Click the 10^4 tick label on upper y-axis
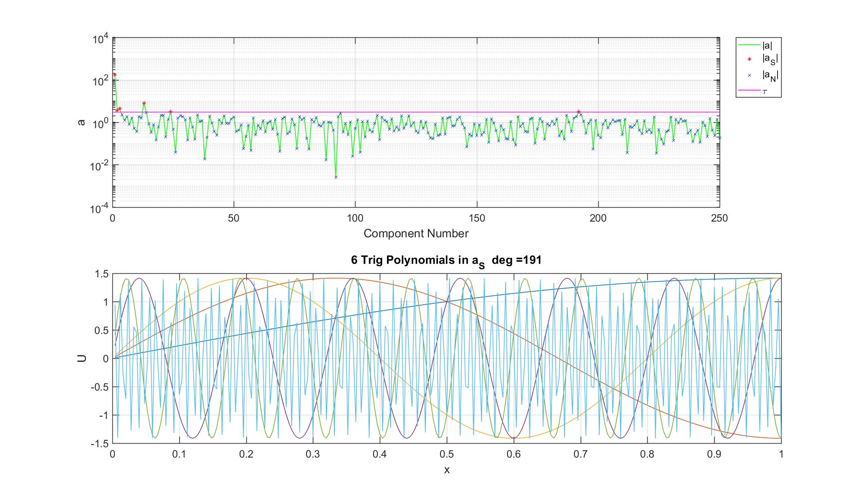The width and height of the screenshot is (863, 498). [x=100, y=40]
